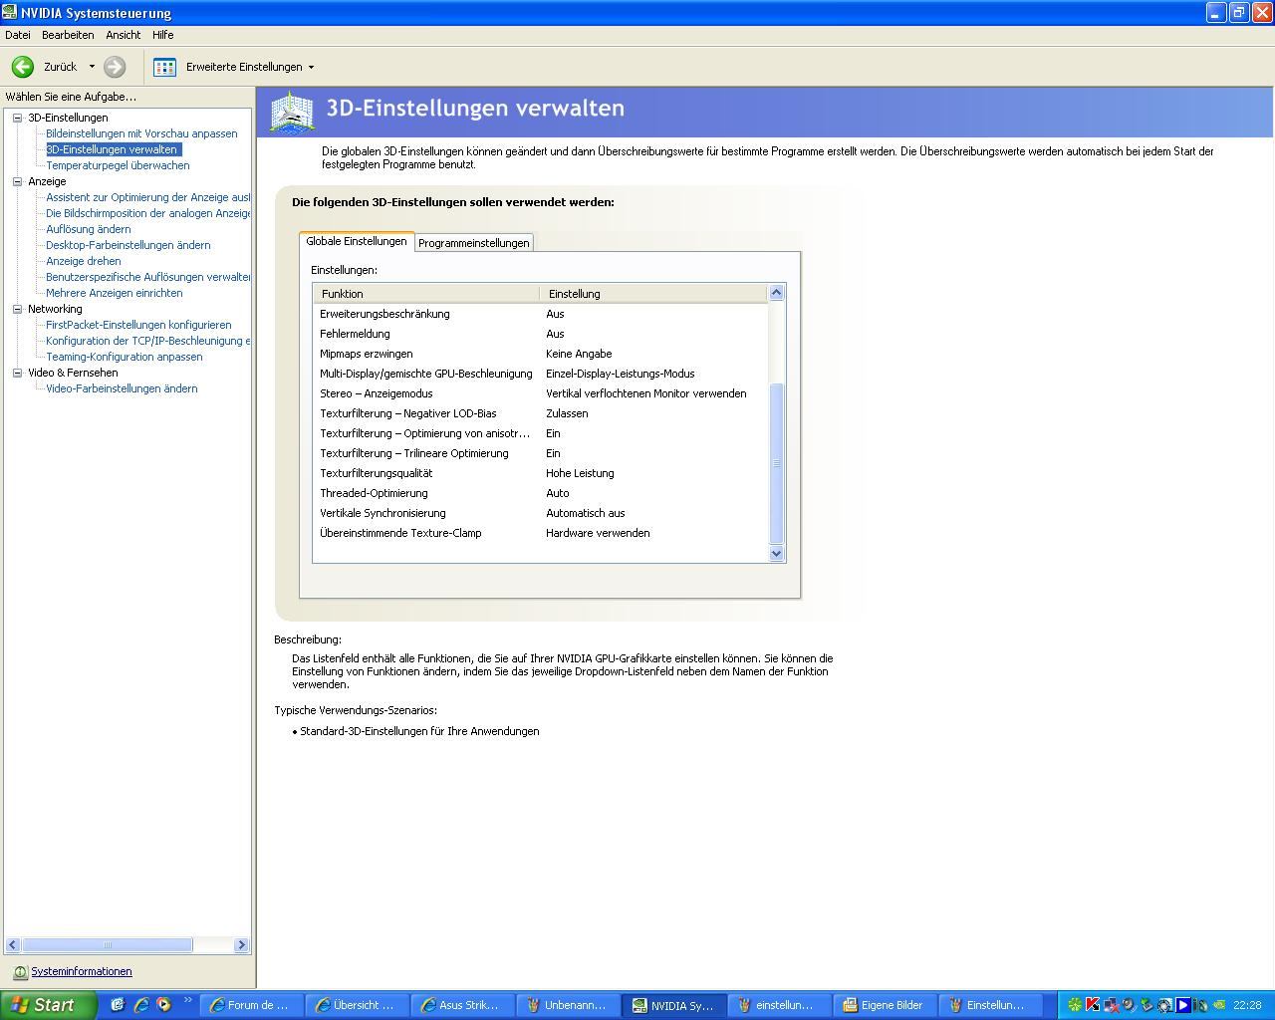Open Desktop-Farbeinstellungen ändern
The height and width of the screenshot is (1020, 1275).
pyautogui.click(x=128, y=245)
